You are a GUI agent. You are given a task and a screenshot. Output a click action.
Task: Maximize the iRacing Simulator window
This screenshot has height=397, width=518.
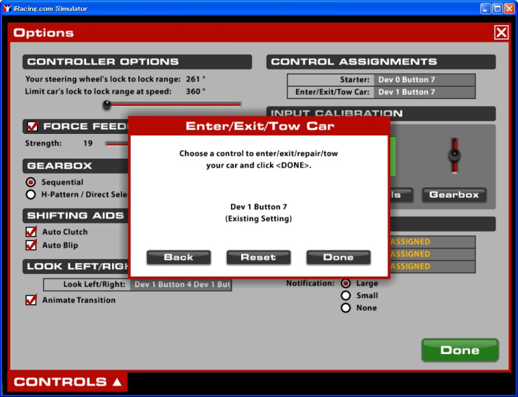tap(497, 8)
